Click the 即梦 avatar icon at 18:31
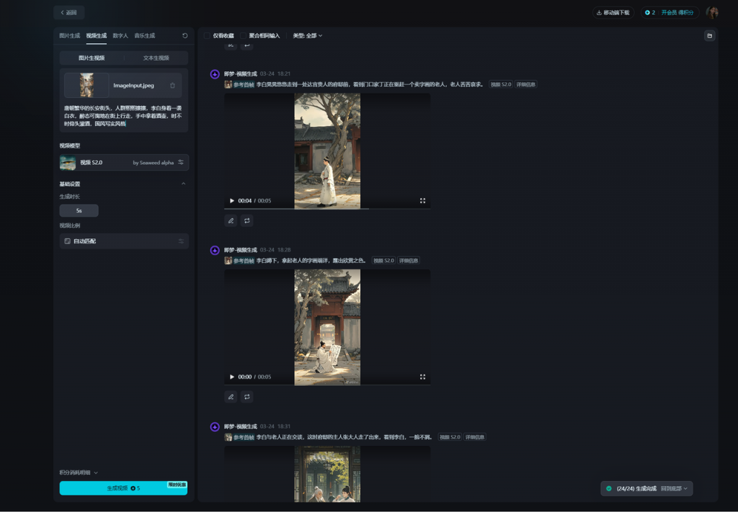 pyautogui.click(x=215, y=427)
